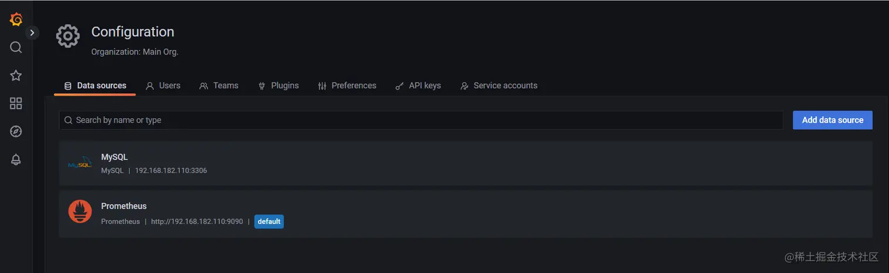The height and width of the screenshot is (273, 889).
Task: Open the search magnifier in sidebar
Action: point(16,47)
